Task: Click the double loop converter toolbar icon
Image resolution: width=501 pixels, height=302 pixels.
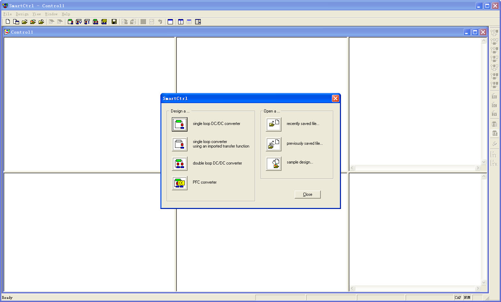Action: tap(95, 22)
